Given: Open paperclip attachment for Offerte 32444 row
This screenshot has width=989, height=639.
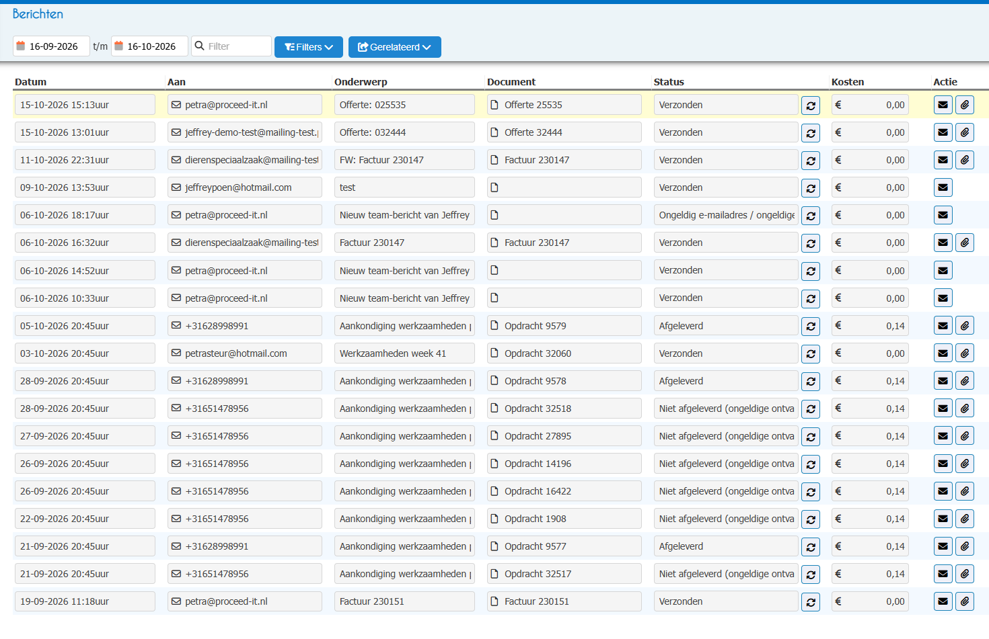Looking at the screenshot, I should pos(965,132).
